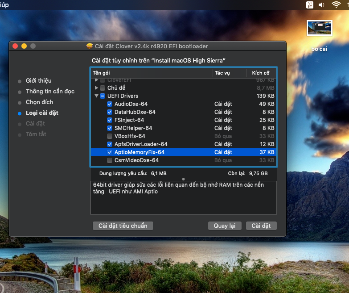
Task: Click the Clover package icon in title bar
Action: click(x=90, y=46)
